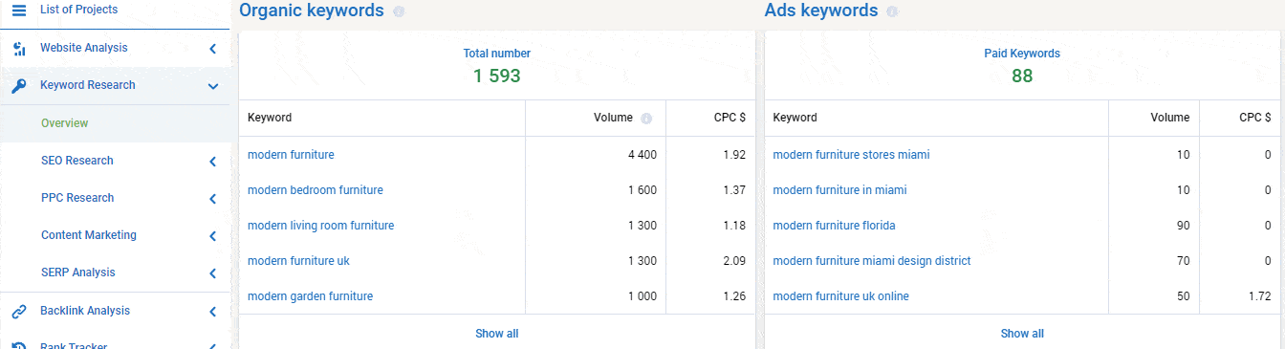This screenshot has height=349, width=1285.
Task: Open Content Marketing menu item
Action: (x=89, y=235)
